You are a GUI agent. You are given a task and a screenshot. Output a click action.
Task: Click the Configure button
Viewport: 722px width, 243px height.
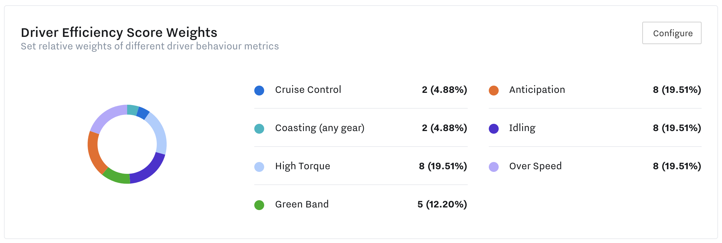672,33
